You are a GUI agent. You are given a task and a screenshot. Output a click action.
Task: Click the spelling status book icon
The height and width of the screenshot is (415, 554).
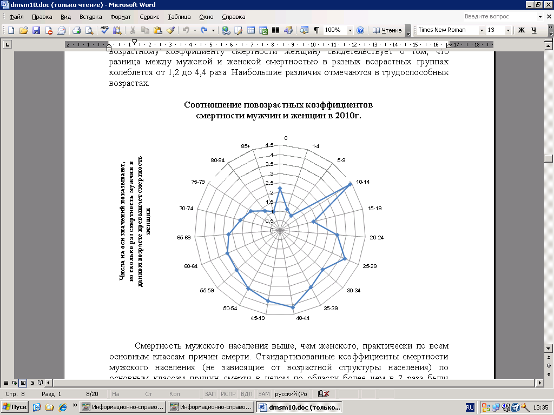(x=324, y=394)
